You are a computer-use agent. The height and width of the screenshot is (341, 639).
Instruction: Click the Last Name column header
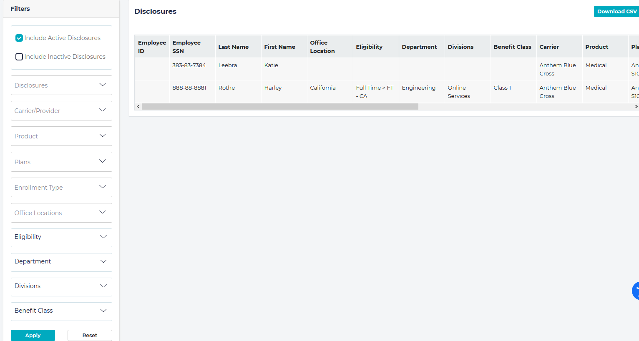pyautogui.click(x=234, y=47)
